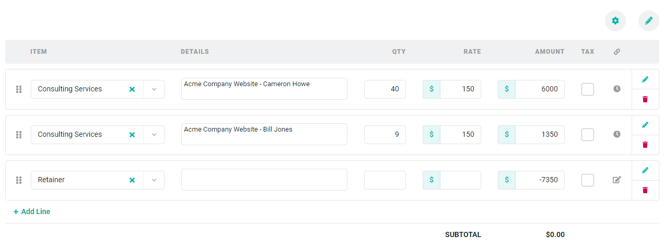Image resolution: width=664 pixels, height=247 pixels.
Task: Expand item dropdown on Cameron Howe row
Action: click(x=154, y=89)
